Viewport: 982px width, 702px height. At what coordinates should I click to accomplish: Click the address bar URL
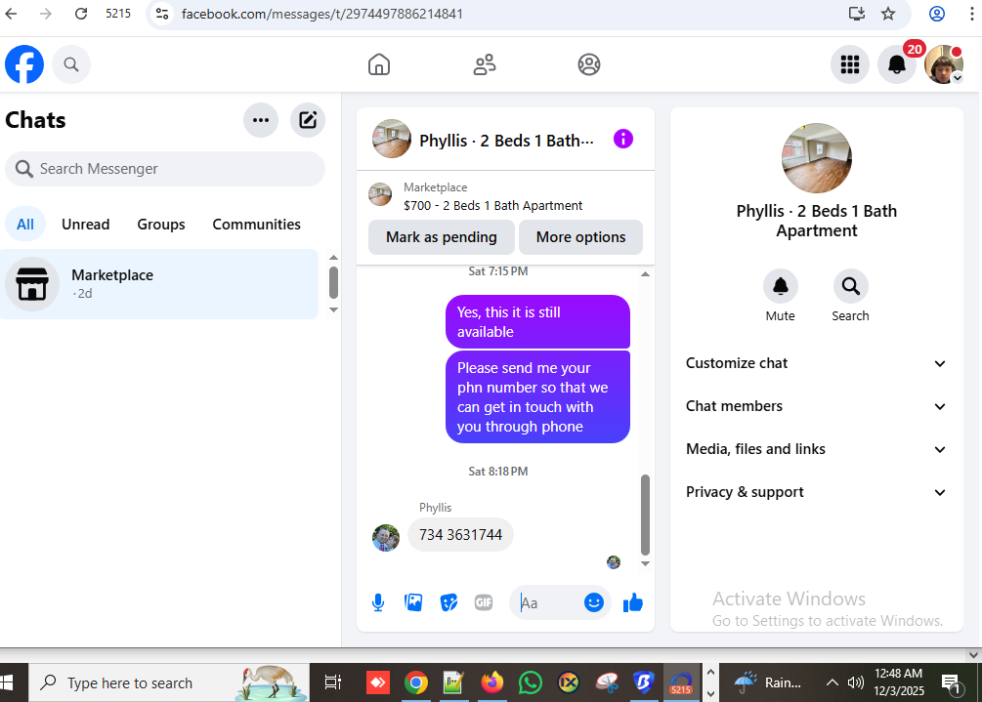[x=321, y=14]
